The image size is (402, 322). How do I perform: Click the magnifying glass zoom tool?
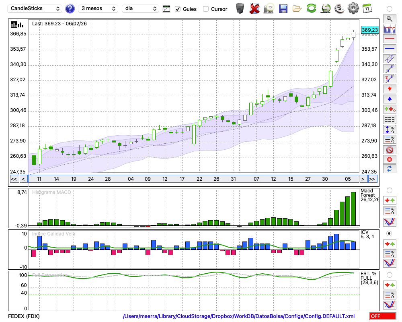coord(389,19)
